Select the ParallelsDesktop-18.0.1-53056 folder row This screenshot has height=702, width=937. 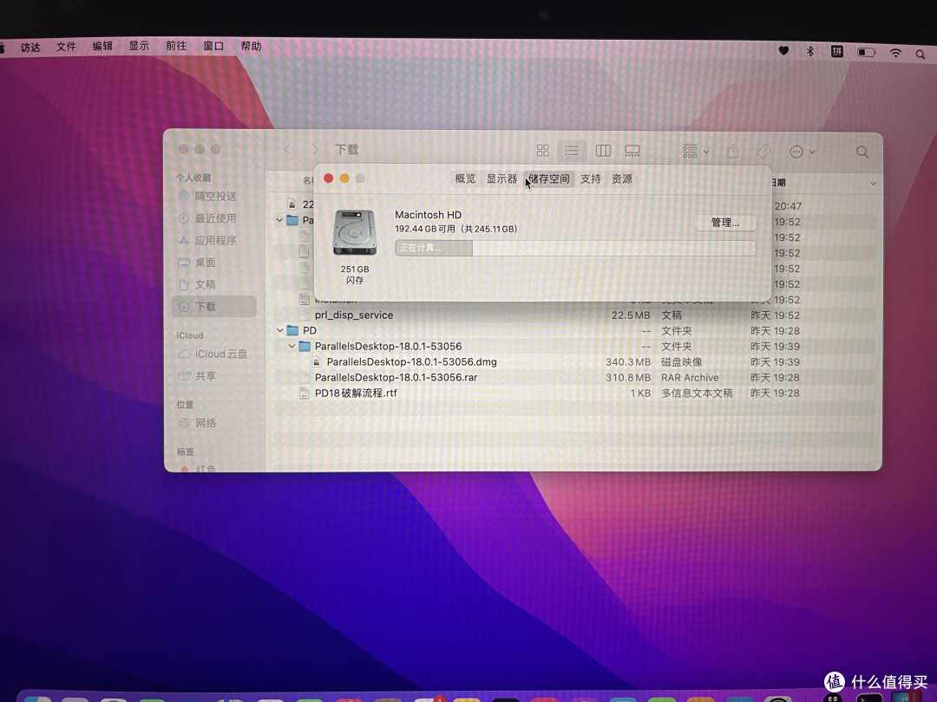pyautogui.click(x=574, y=346)
